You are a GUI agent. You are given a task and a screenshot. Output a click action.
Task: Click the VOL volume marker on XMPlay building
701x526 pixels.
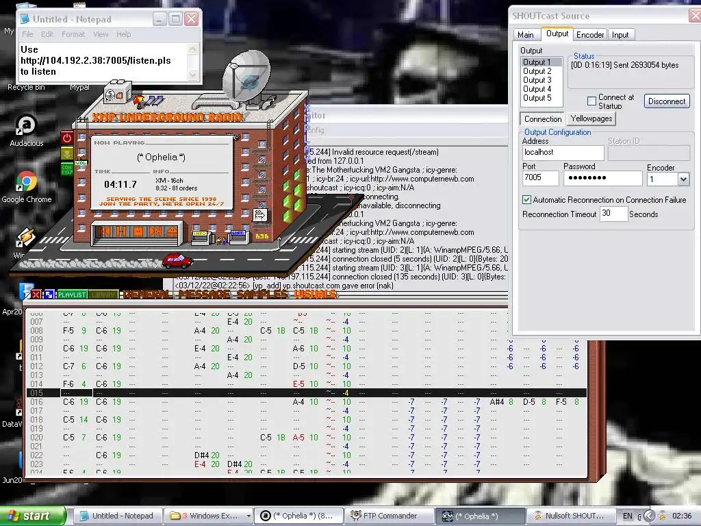tap(81, 163)
